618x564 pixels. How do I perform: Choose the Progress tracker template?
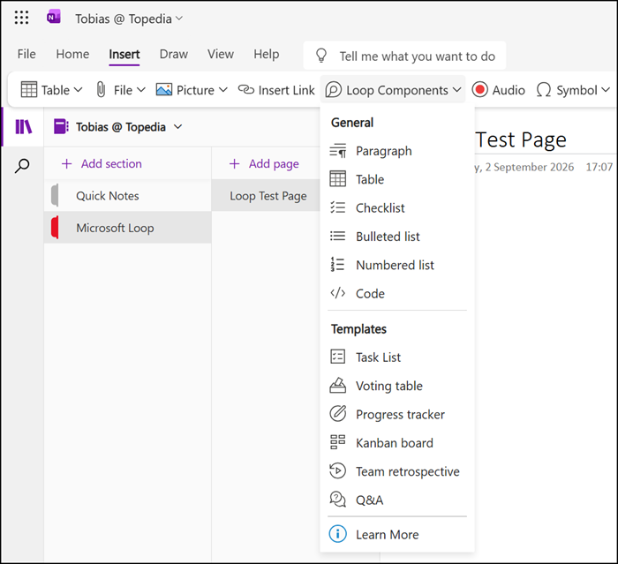(x=397, y=414)
